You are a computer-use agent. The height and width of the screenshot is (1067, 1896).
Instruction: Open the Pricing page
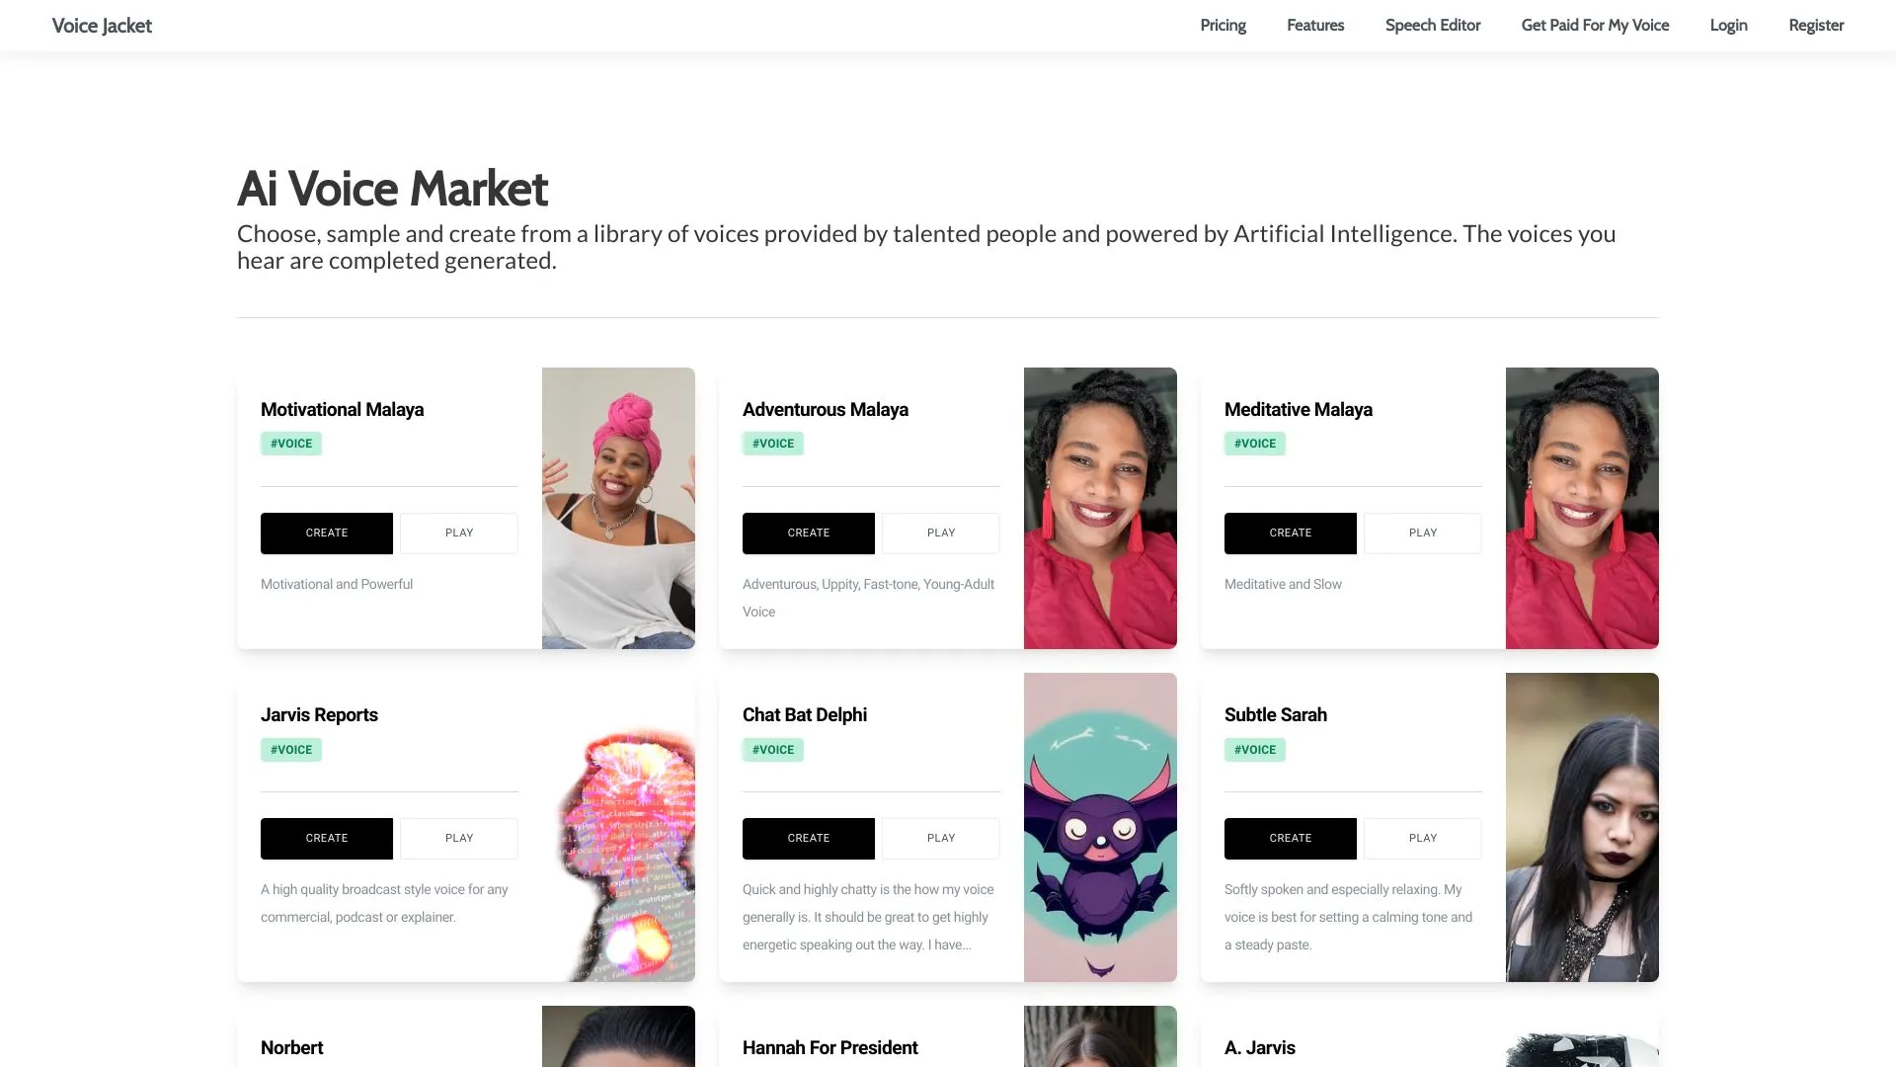pyautogui.click(x=1223, y=25)
